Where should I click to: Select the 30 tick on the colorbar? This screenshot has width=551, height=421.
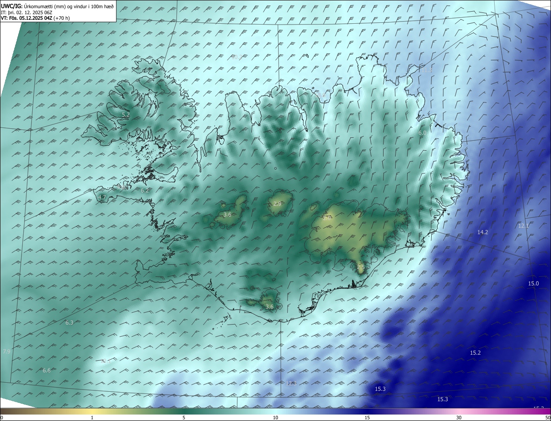(x=459, y=418)
